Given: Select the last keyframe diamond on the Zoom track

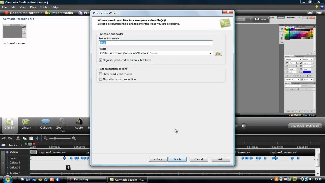Looking at the screenshot, I should [x=298, y=158].
